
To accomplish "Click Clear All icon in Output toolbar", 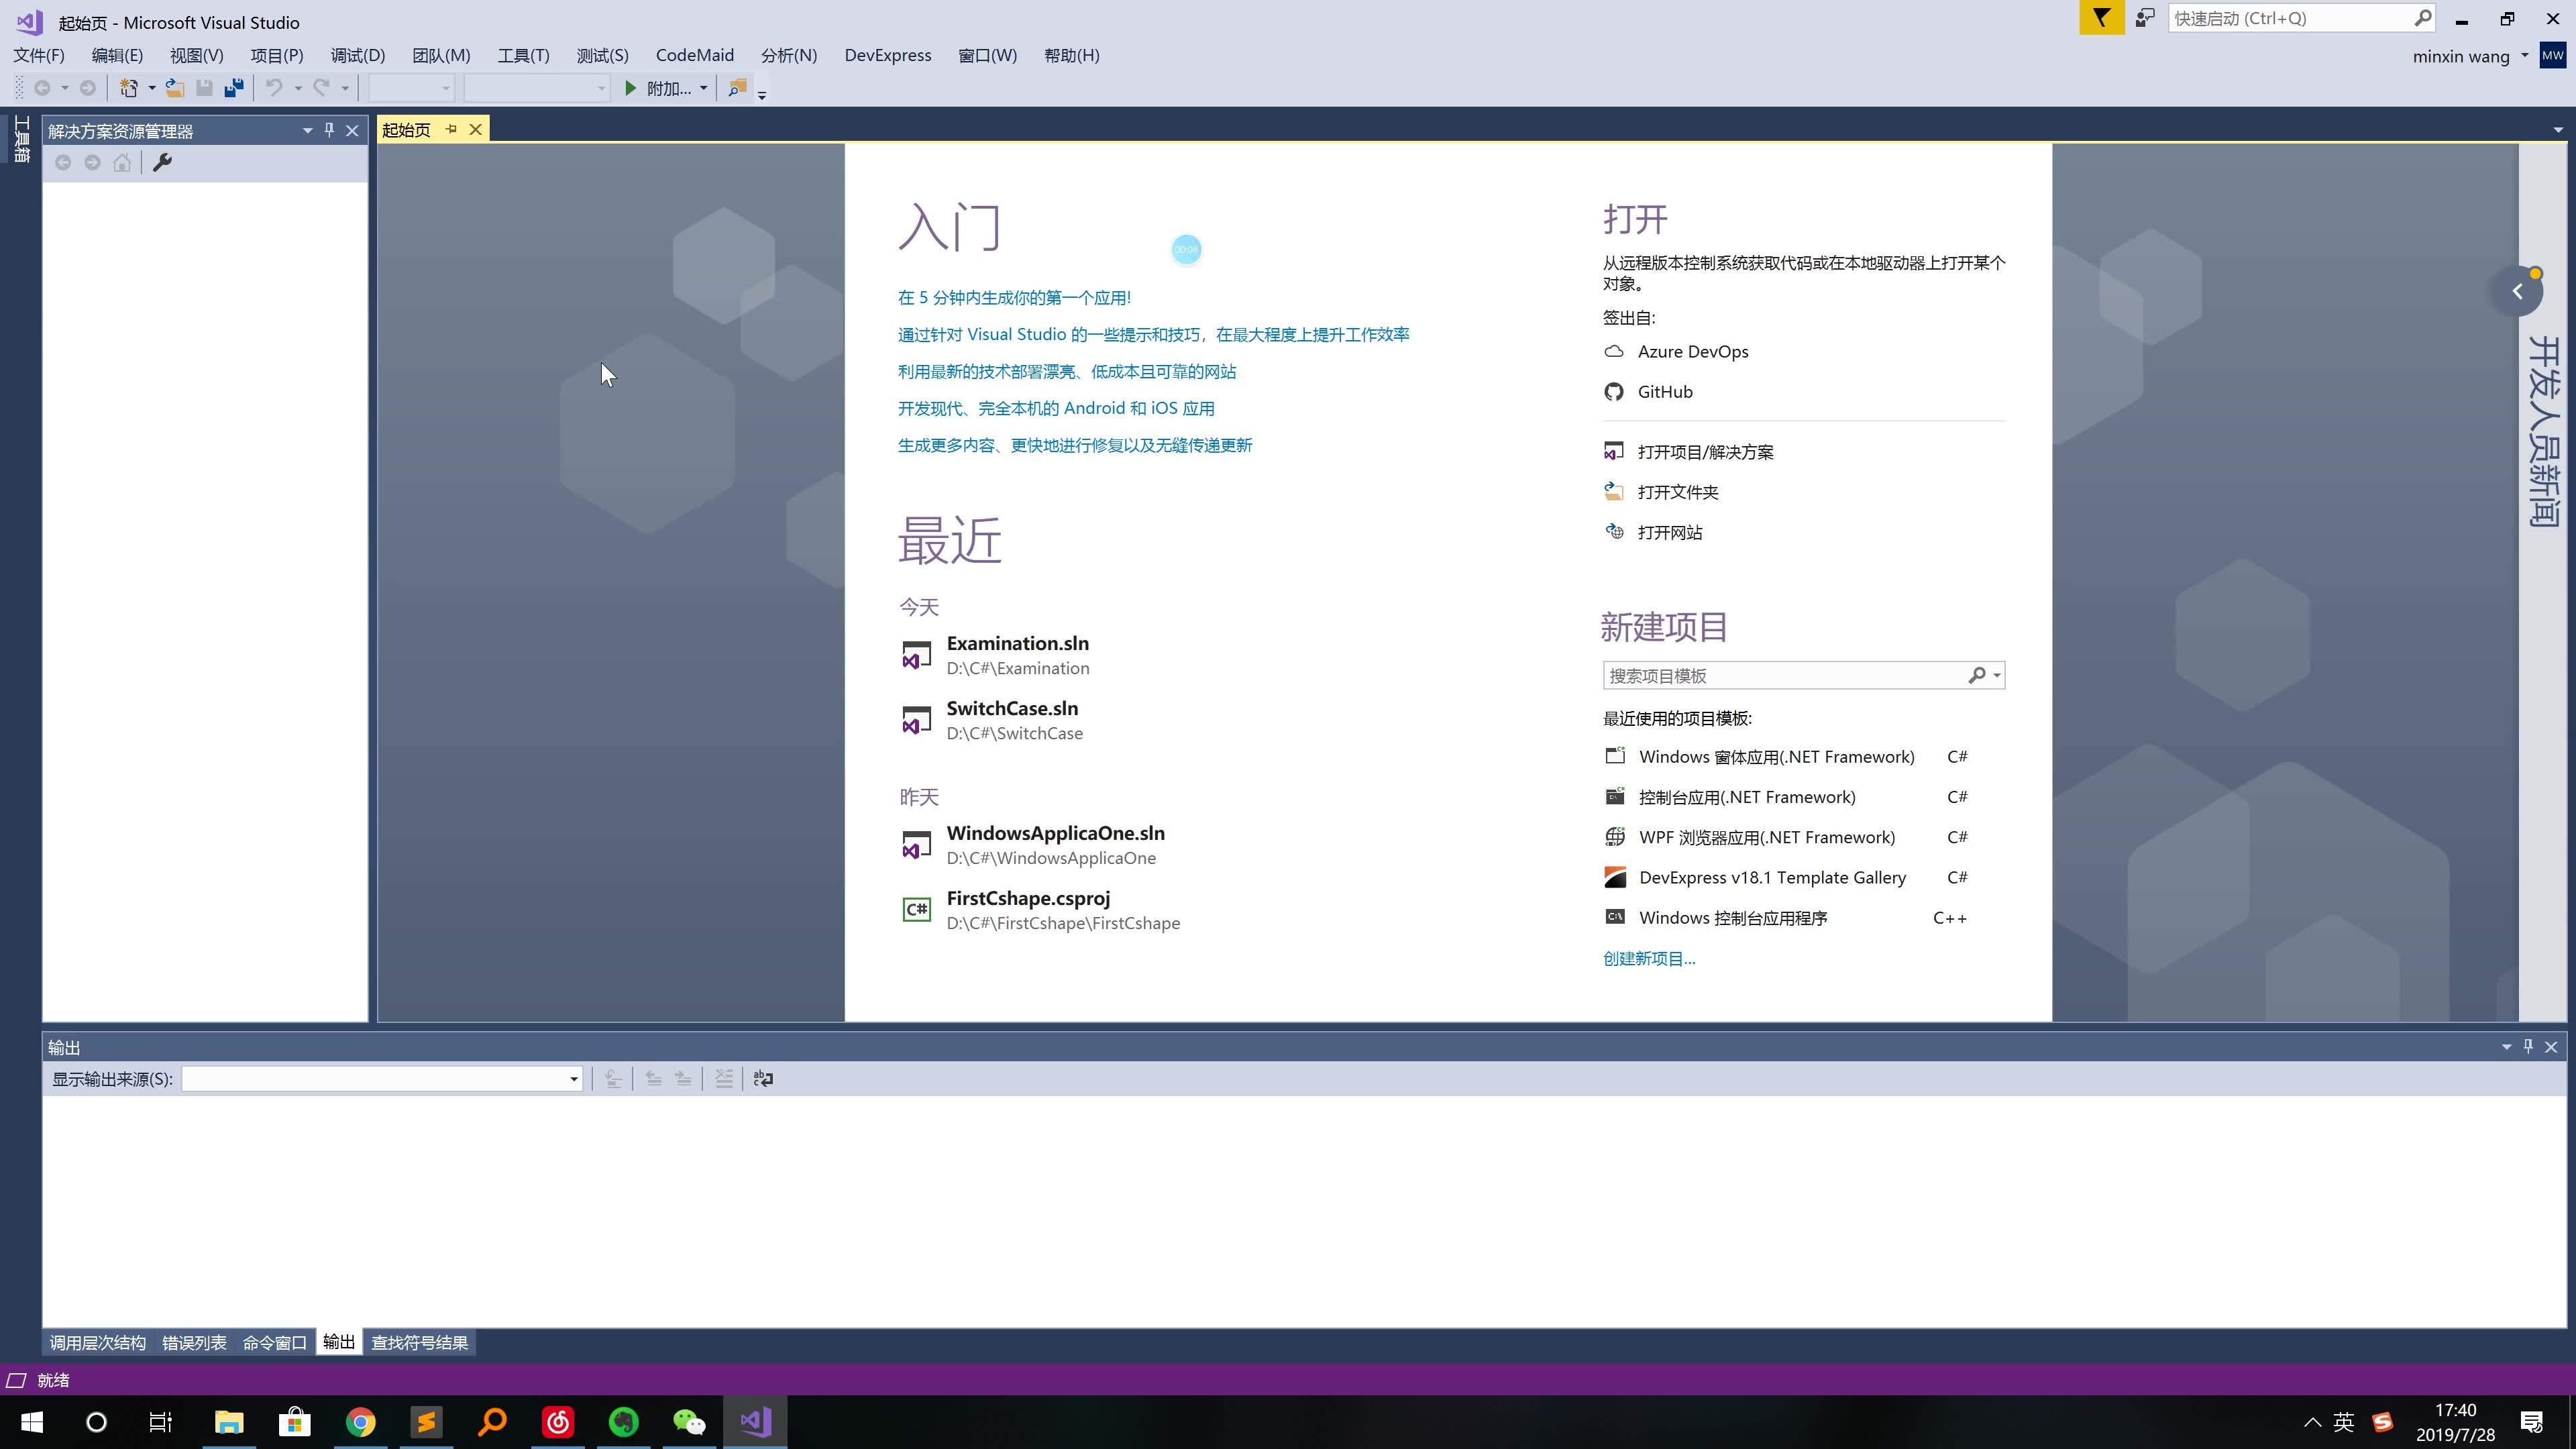I will (x=723, y=1078).
